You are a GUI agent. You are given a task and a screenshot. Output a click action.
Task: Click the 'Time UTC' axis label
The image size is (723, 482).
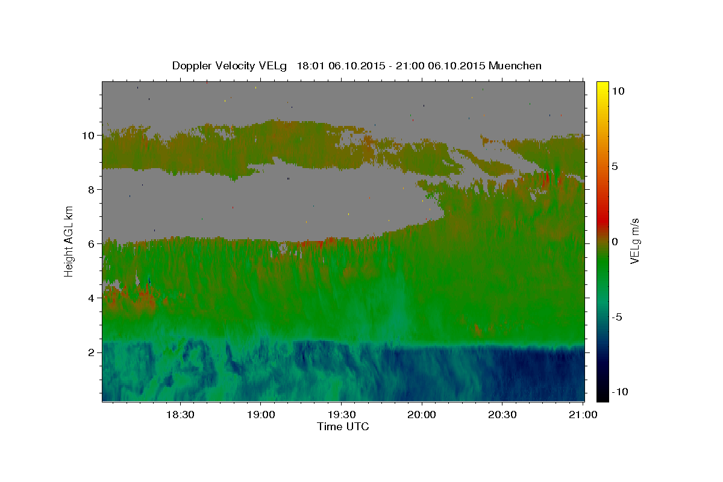[x=343, y=427]
